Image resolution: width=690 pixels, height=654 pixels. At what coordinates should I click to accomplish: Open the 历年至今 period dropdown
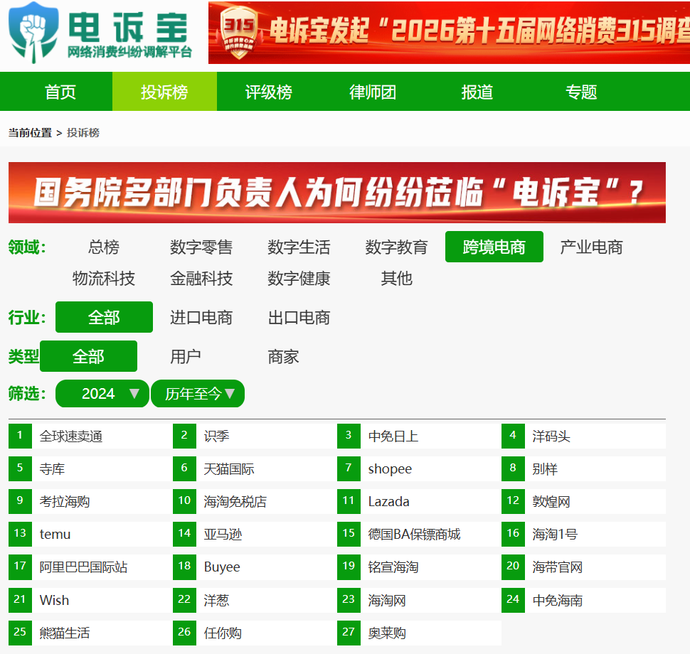click(198, 394)
